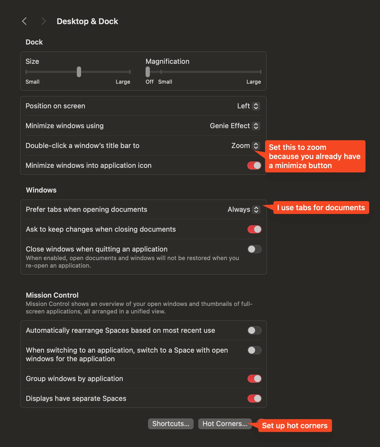Click the forward chevron arrow
Image resolution: width=380 pixels, height=447 pixels.
[44, 21]
